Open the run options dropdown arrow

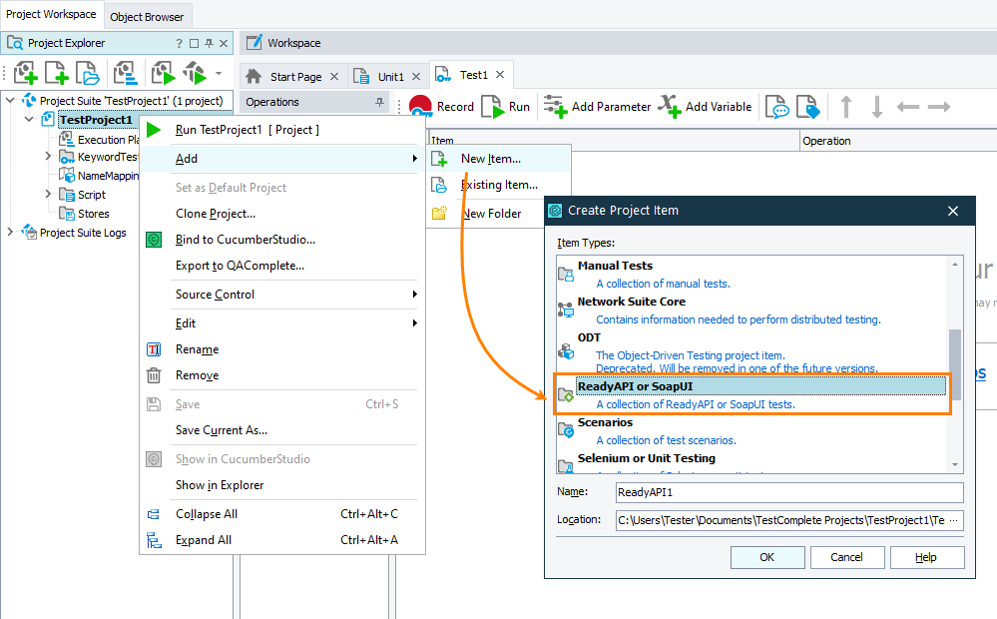[x=217, y=73]
